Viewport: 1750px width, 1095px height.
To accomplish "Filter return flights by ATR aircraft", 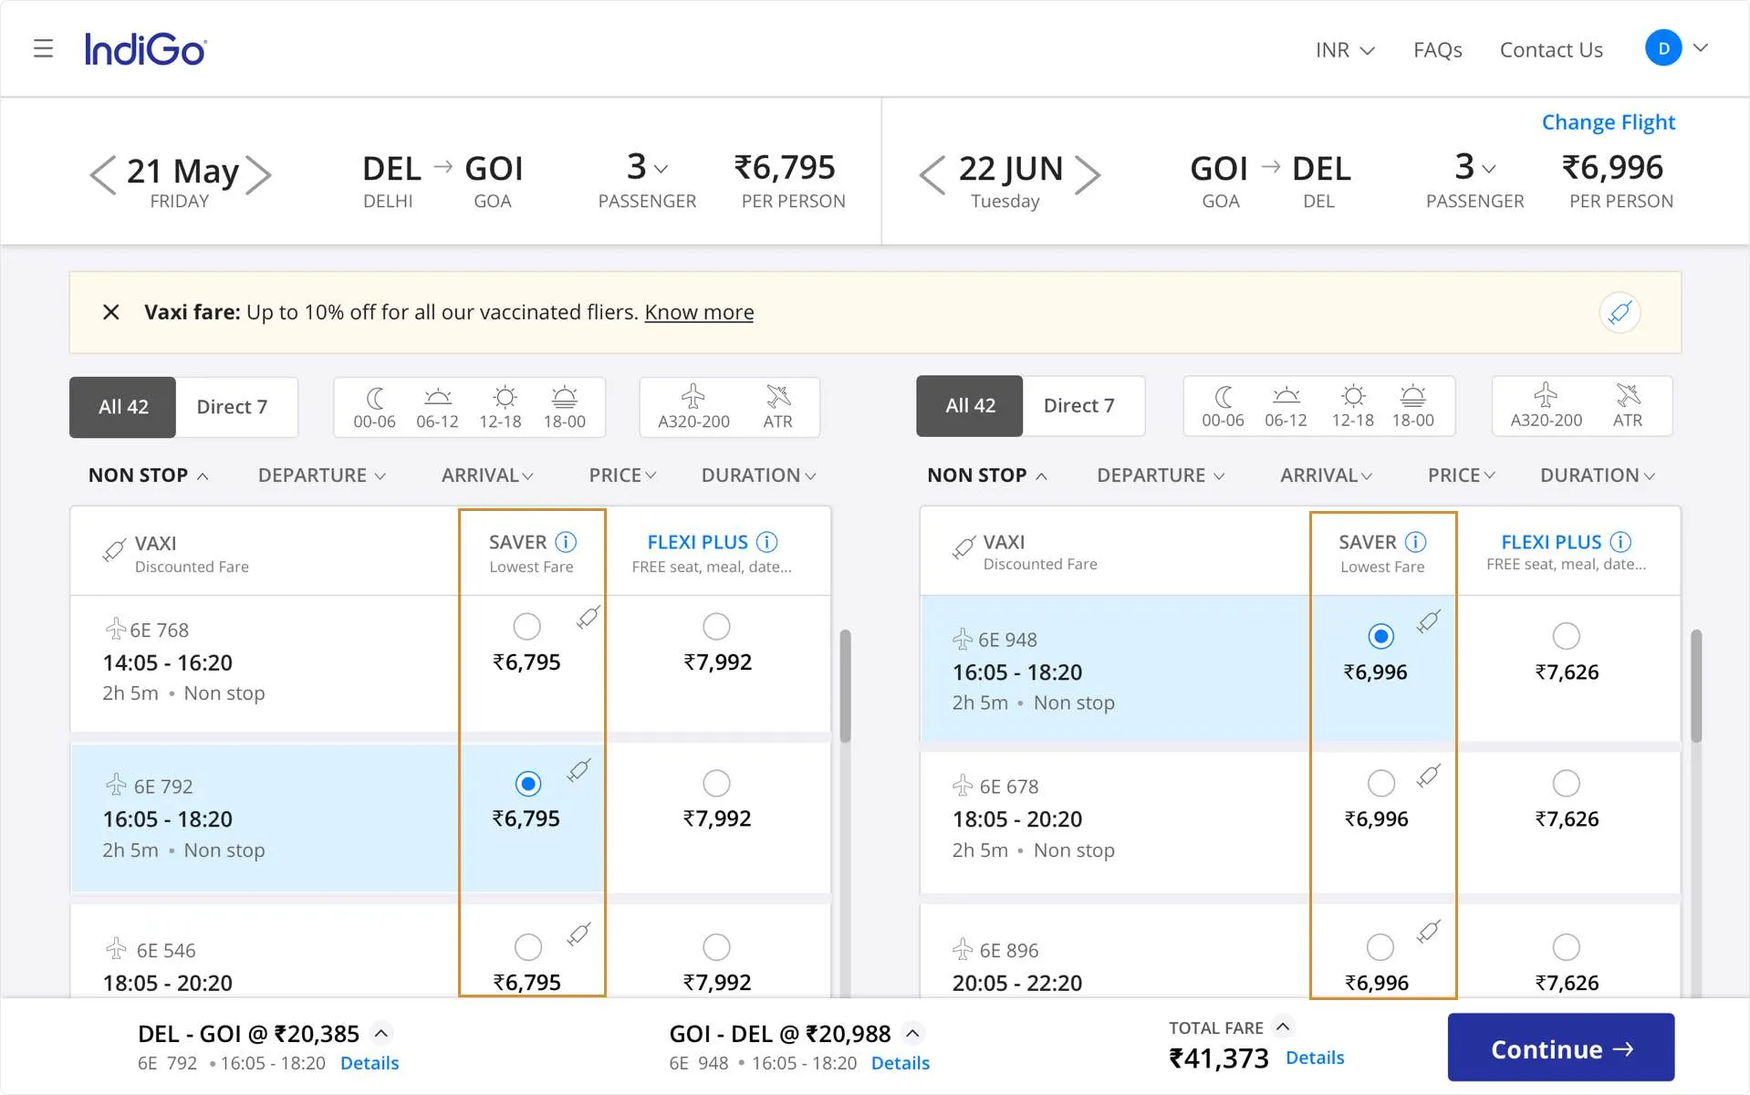I will [1628, 406].
